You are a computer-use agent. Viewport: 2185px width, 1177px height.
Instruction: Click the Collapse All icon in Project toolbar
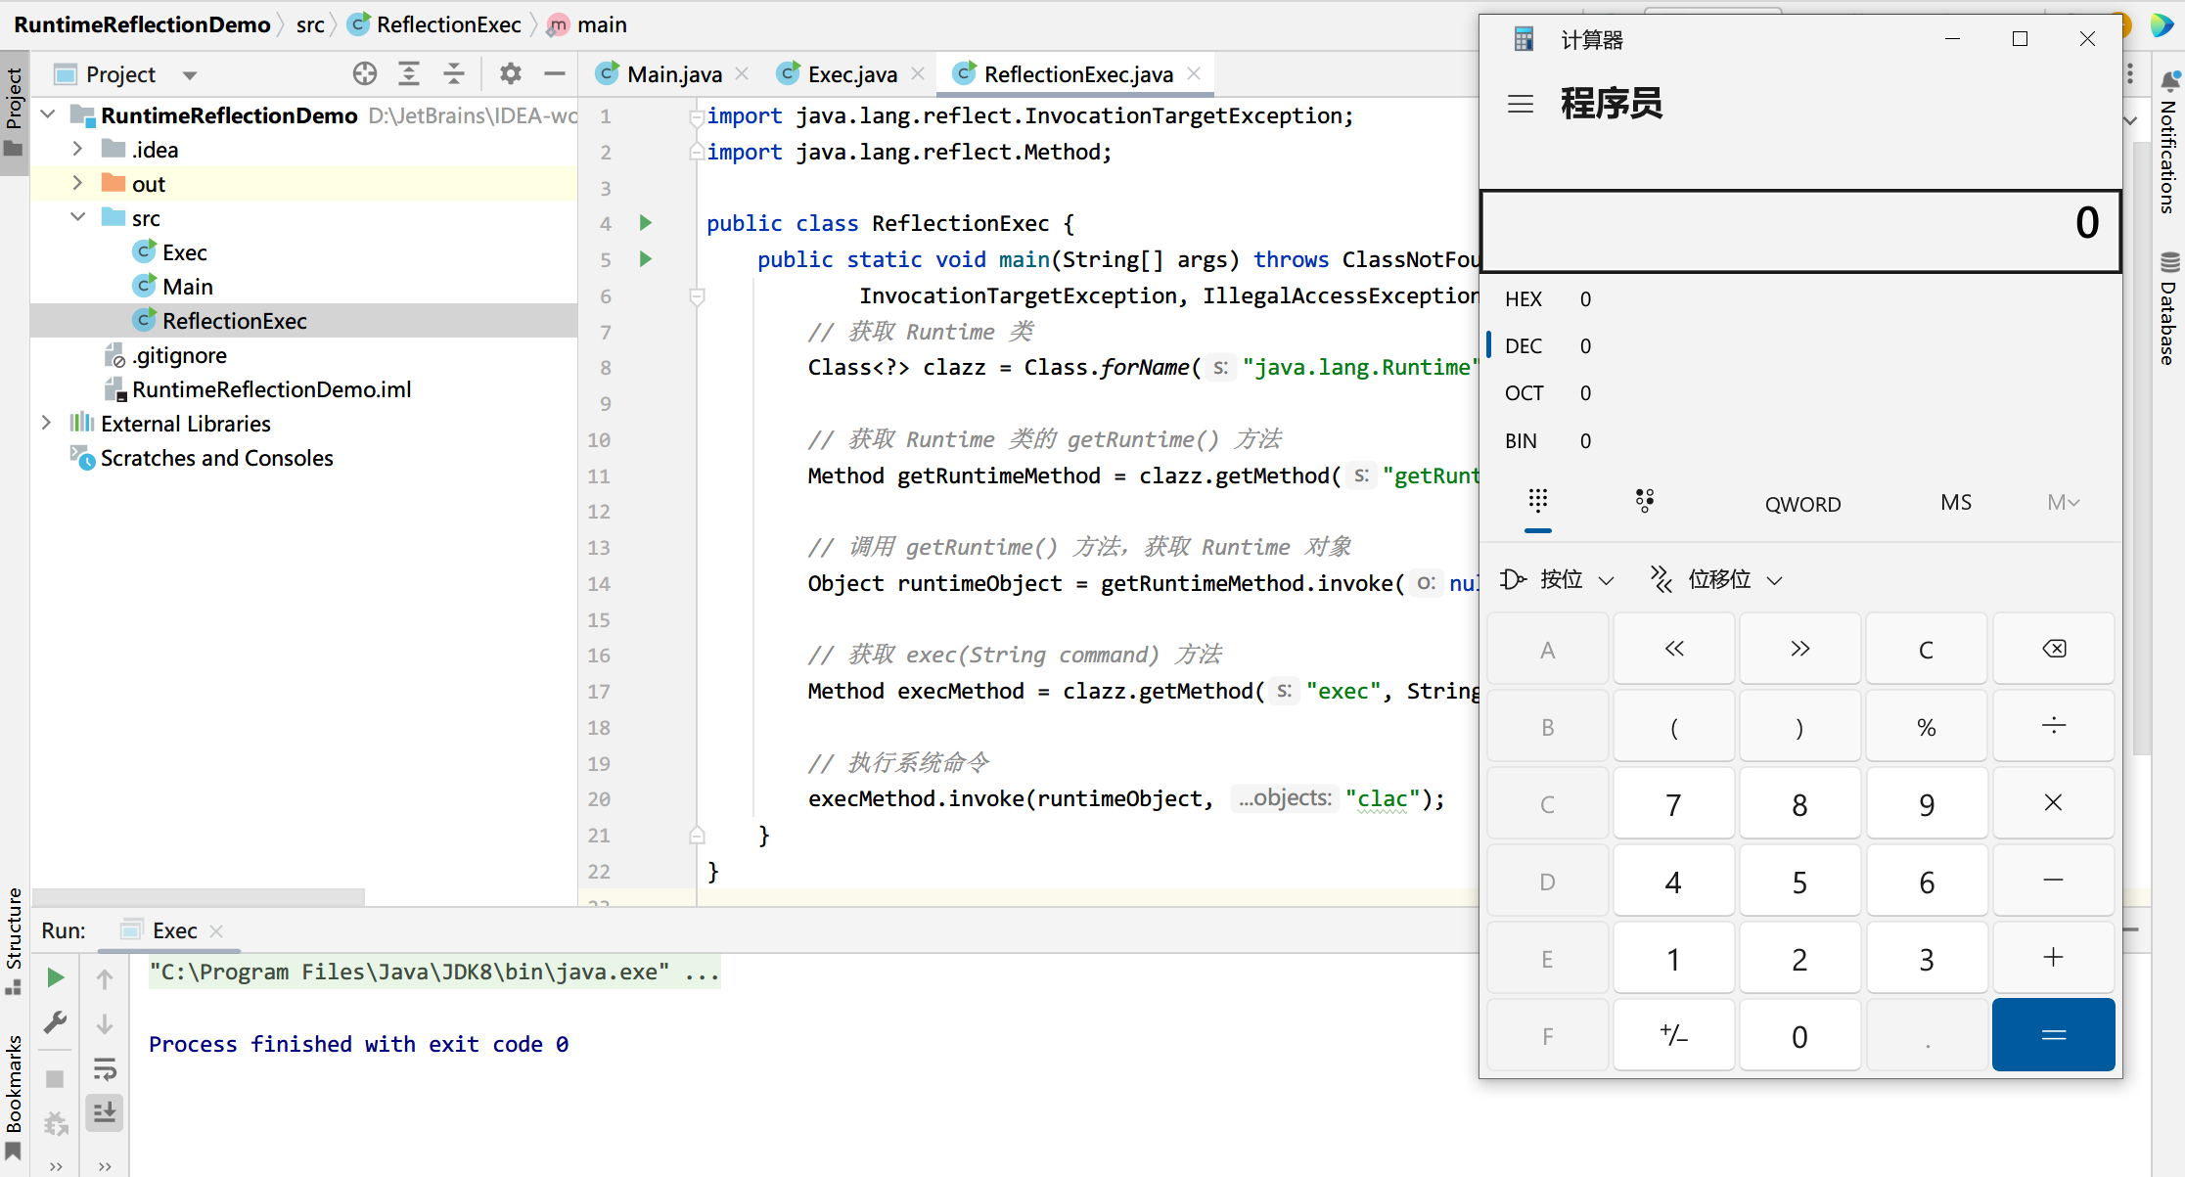[454, 74]
